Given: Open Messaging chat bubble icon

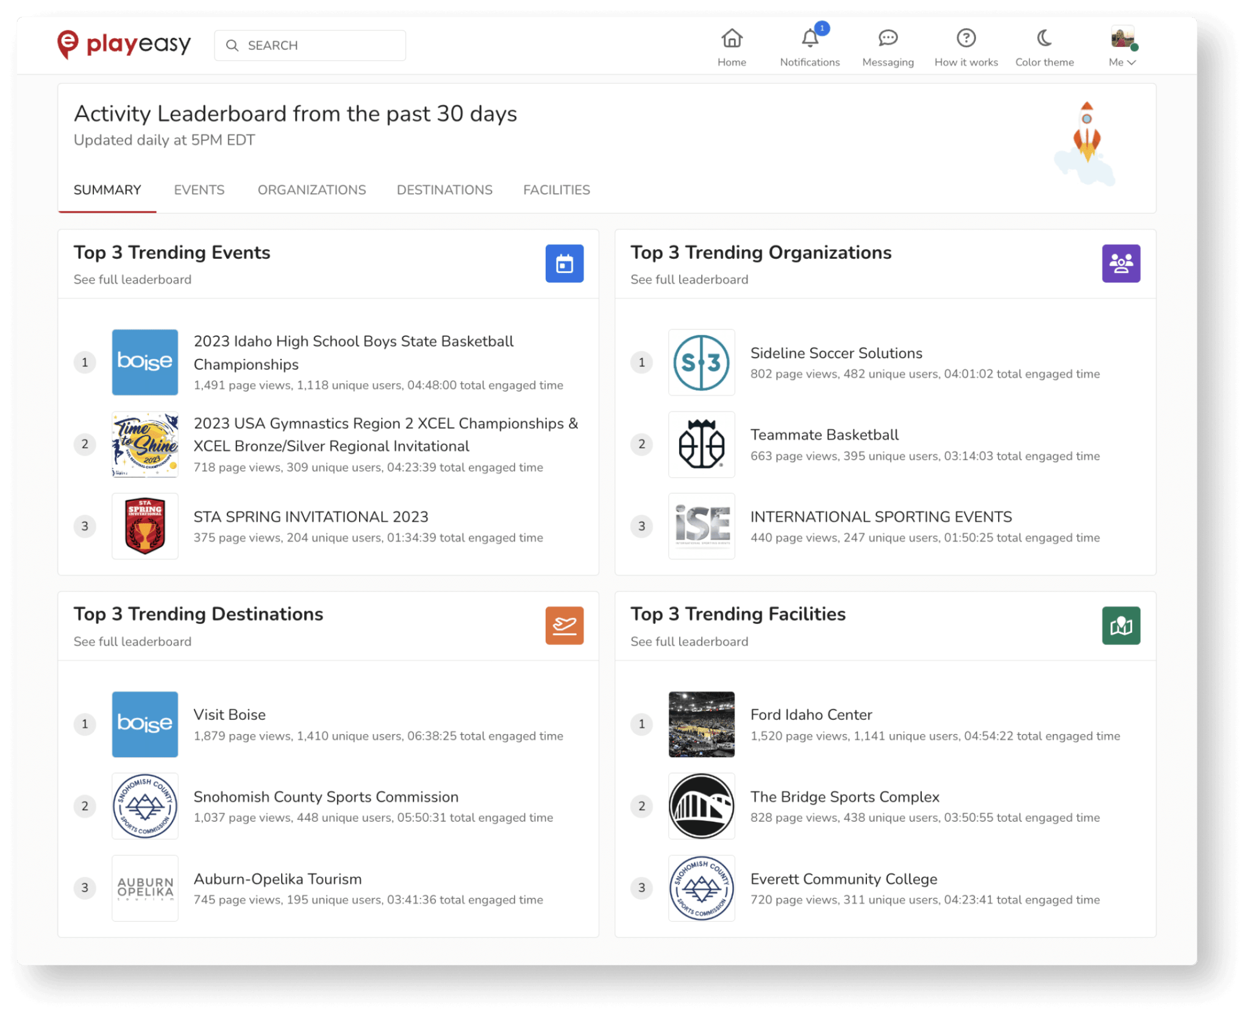Looking at the screenshot, I should tap(887, 39).
